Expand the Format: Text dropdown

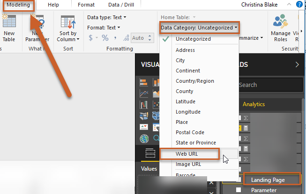click(x=104, y=28)
